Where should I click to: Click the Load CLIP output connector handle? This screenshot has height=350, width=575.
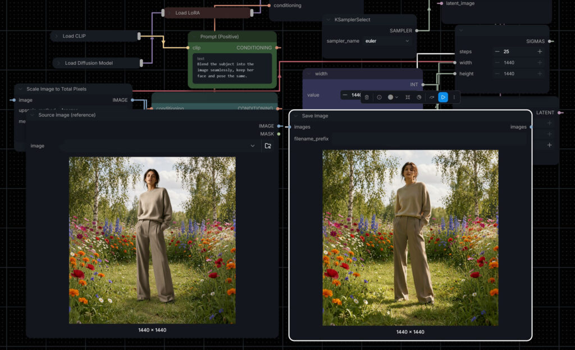click(x=139, y=36)
